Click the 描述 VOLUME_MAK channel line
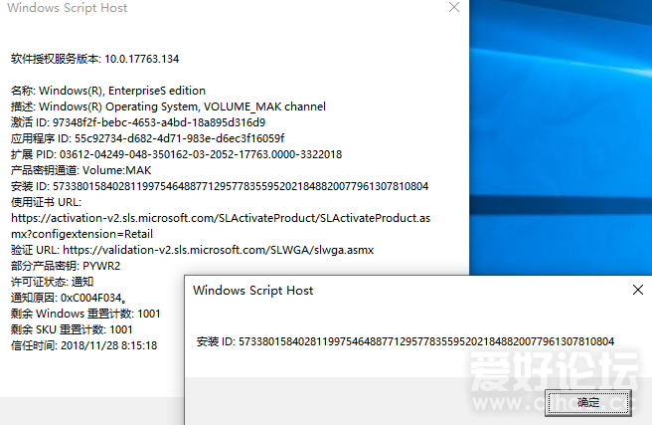 point(167,106)
